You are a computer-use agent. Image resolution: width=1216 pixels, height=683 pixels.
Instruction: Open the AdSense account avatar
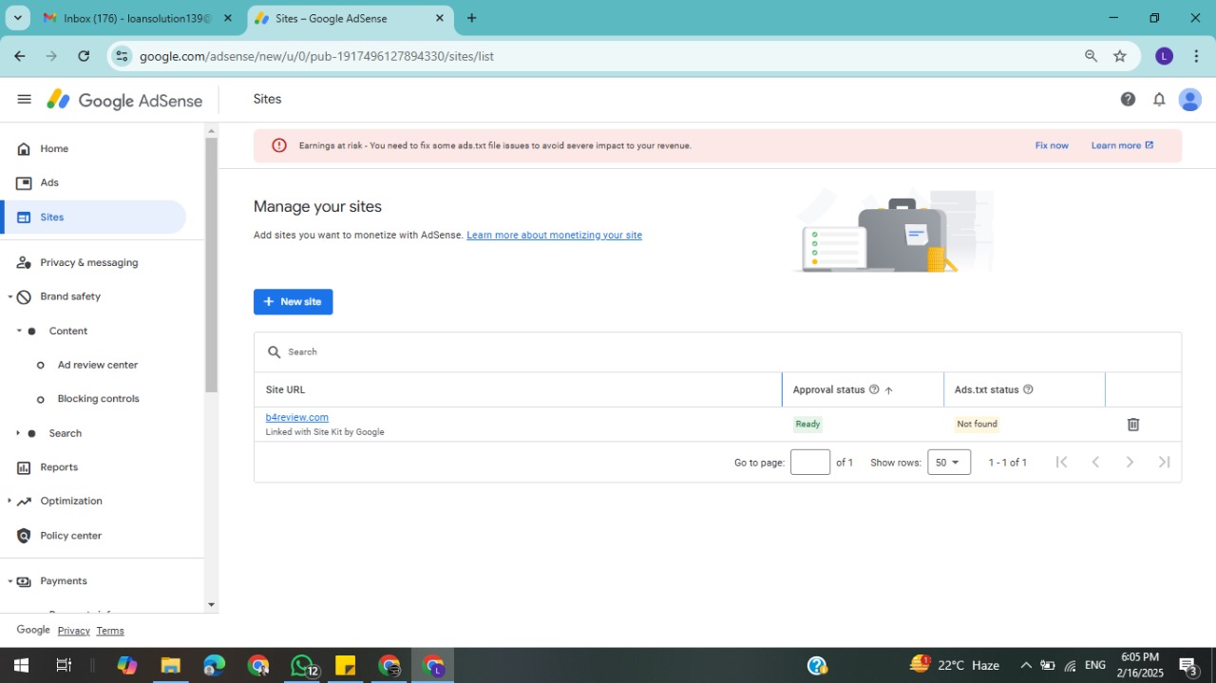(x=1190, y=99)
